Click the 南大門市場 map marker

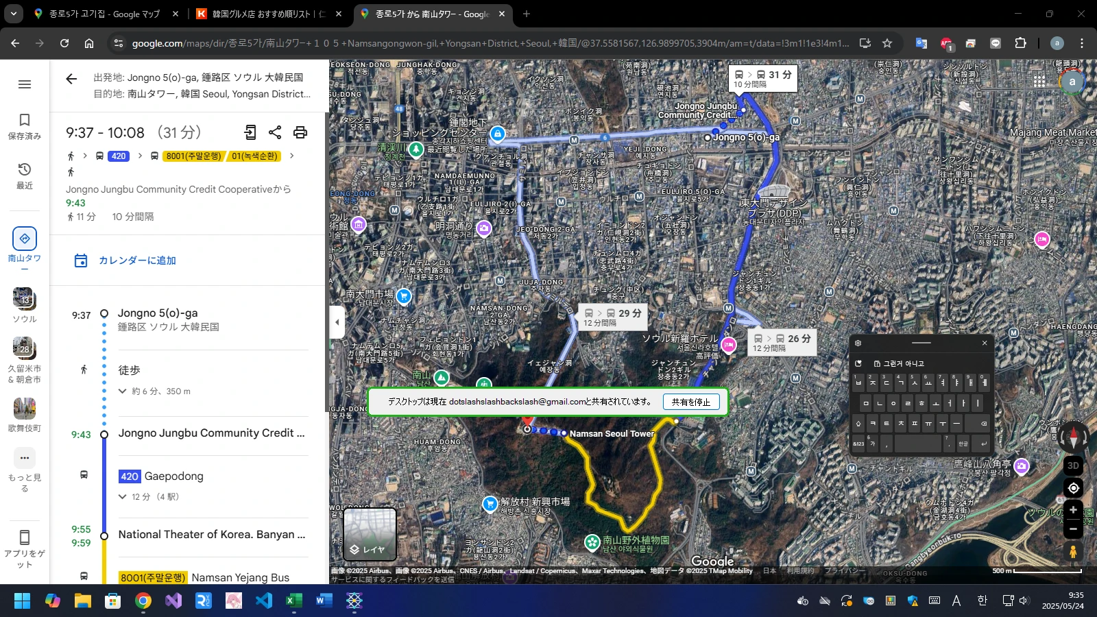[404, 296]
